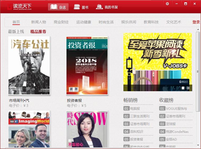The width and height of the screenshot is (201, 149).
Task: Open the settings gear icon
Action: [x=167, y=4]
